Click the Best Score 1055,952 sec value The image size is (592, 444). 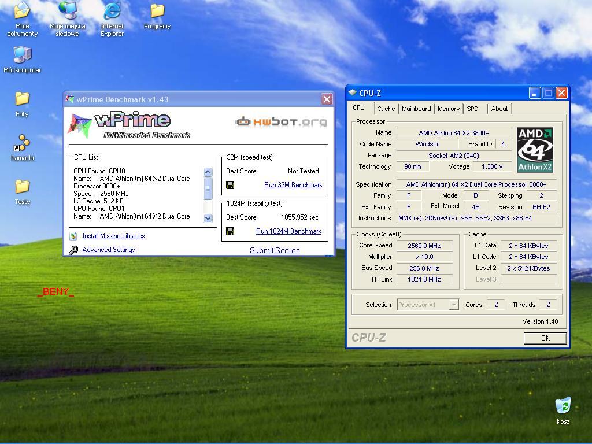click(x=300, y=217)
